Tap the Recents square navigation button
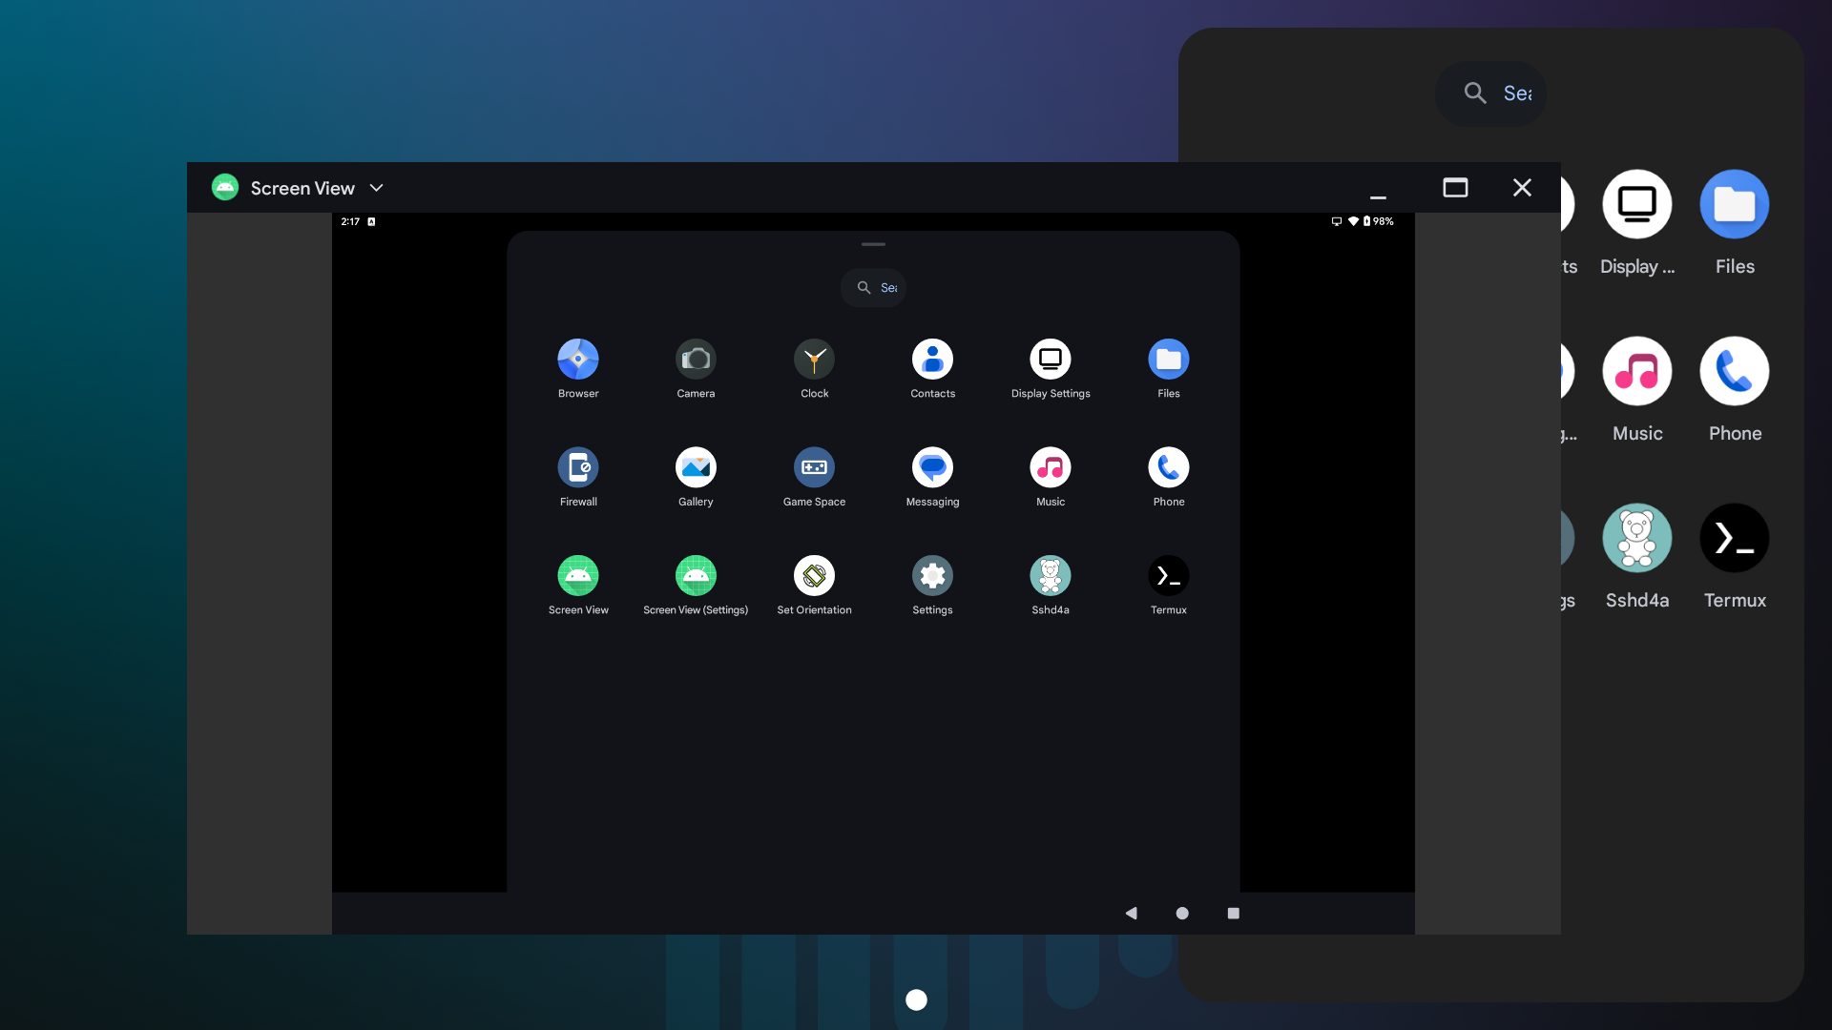 [1233, 913]
